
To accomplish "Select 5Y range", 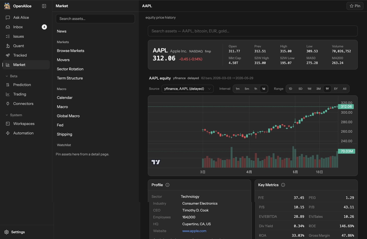I will point(336,89).
